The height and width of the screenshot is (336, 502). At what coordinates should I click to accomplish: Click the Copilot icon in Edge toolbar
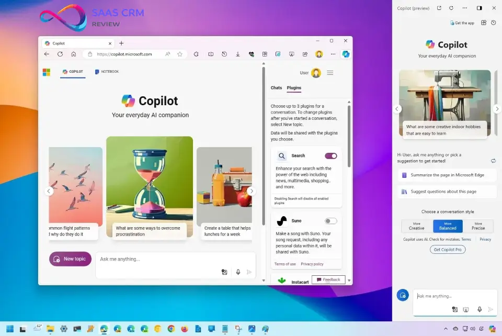pyautogui.click(x=346, y=54)
